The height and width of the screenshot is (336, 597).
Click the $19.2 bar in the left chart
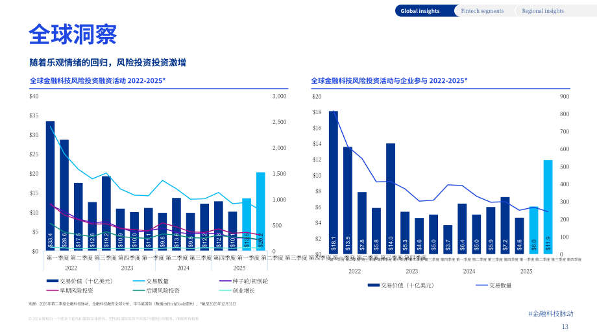click(x=106, y=214)
